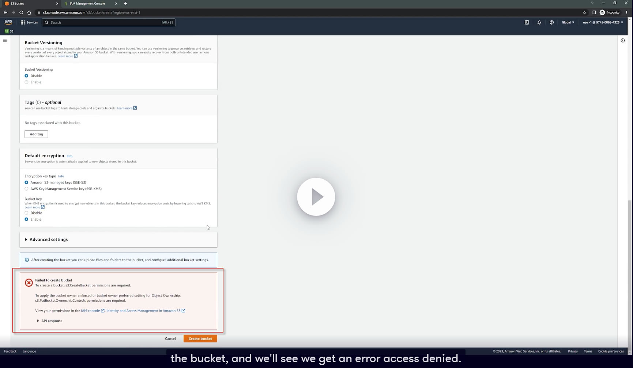Open the side navigation hamburger menu
Screen dimensions: 633x368
click(5, 40)
